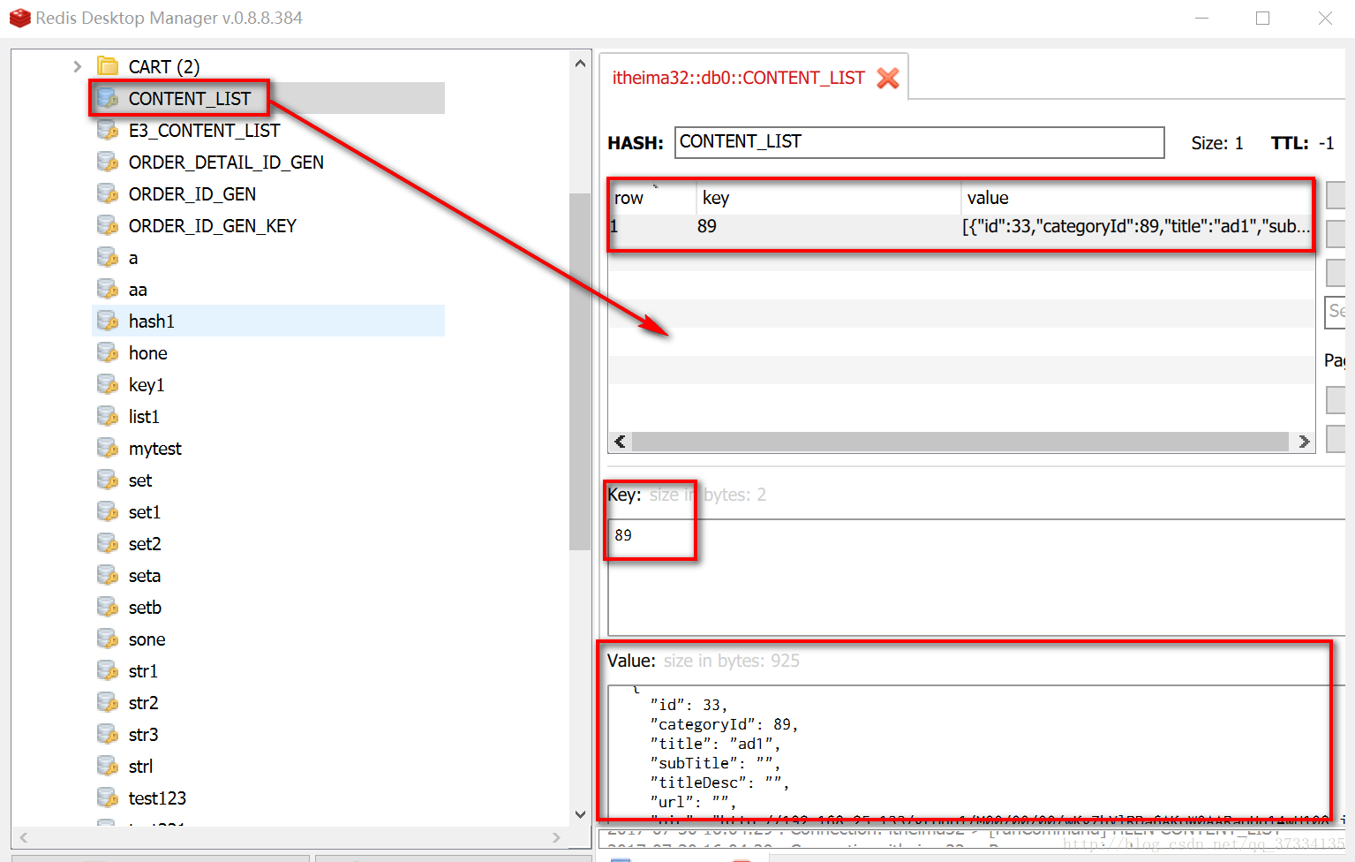Viewport: 1355px width, 862px height.
Task: Click the key tree's horizontal scrollbar right arrow
Action: (556, 837)
